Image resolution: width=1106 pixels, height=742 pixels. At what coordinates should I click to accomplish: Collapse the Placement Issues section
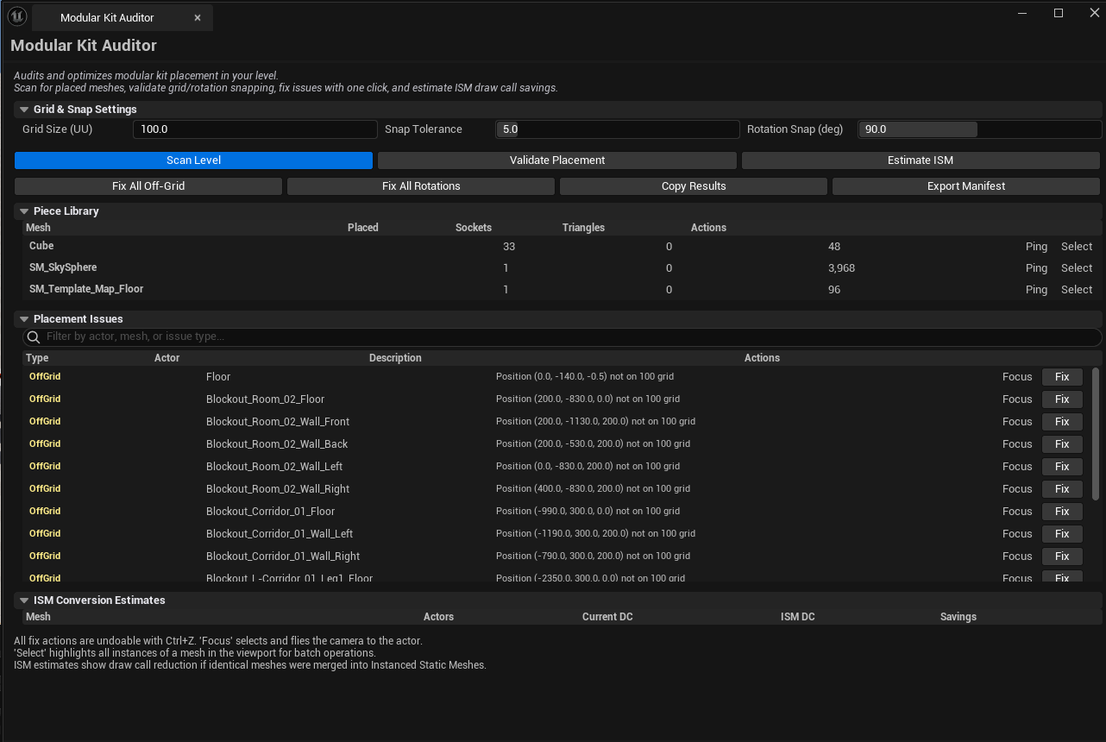click(x=24, y=319)
